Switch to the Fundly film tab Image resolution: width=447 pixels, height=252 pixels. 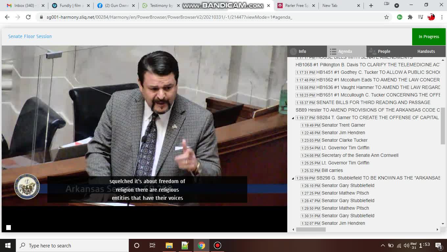(71, 6)
